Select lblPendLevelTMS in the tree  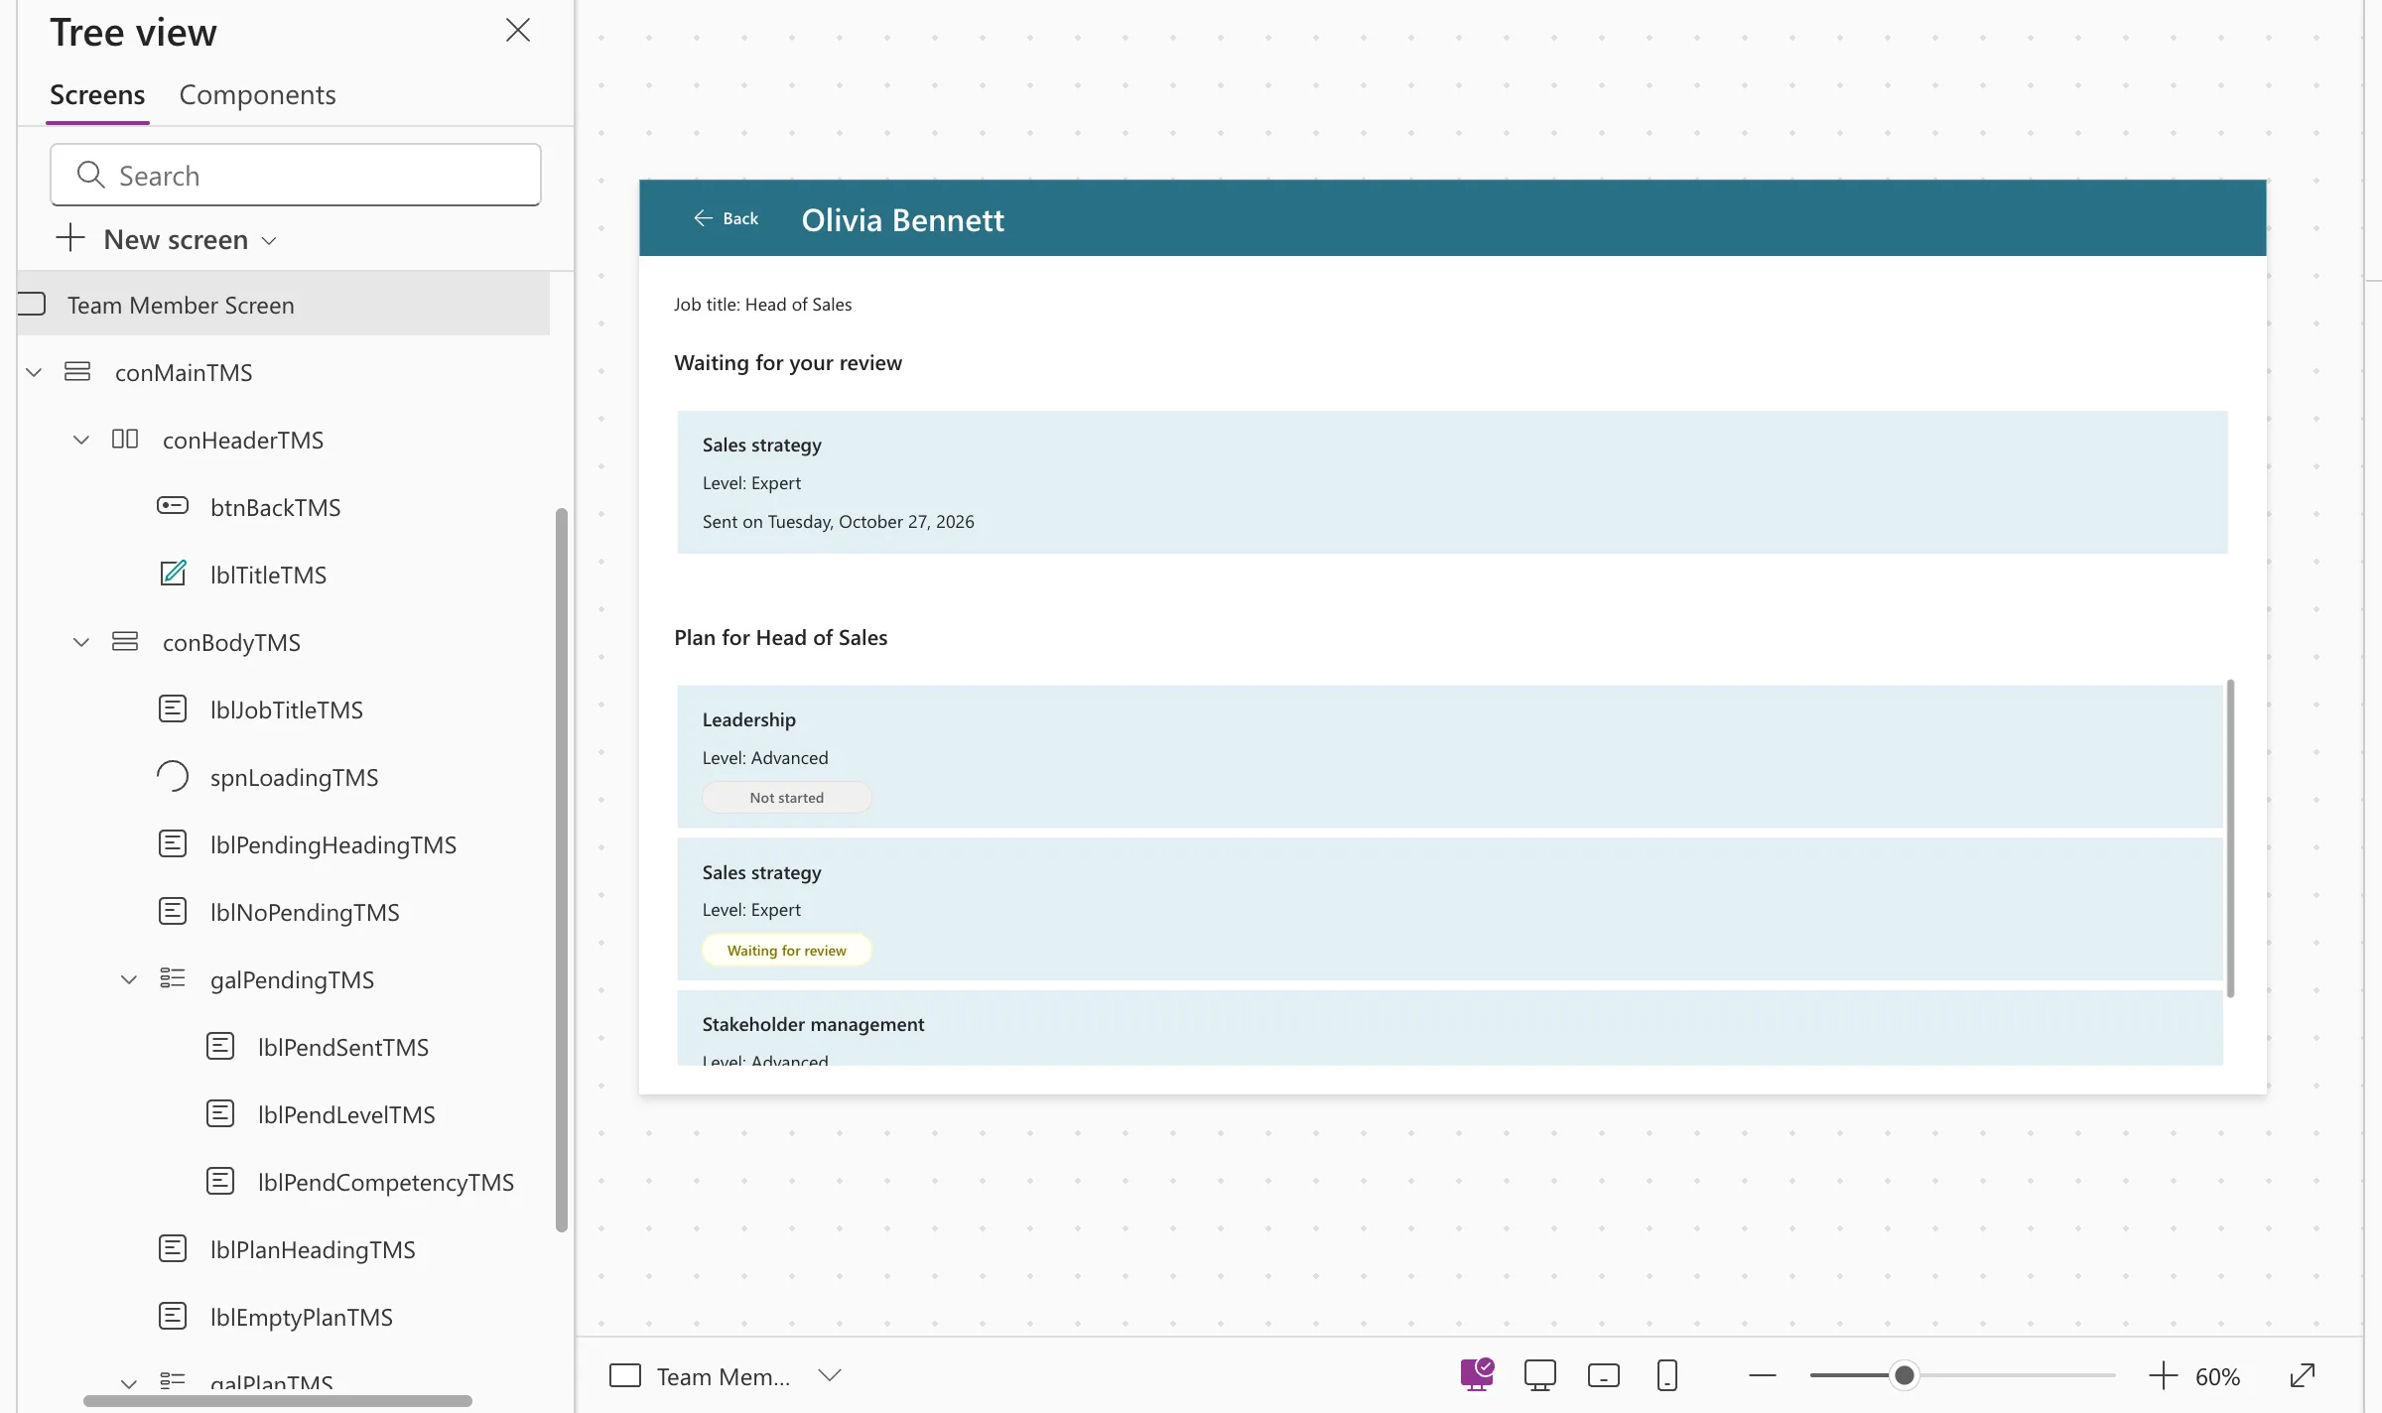(346, 1114)
